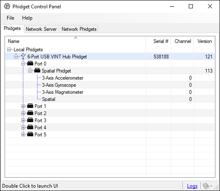Click serial number 538188
The image size is (220, 191).
161,57
